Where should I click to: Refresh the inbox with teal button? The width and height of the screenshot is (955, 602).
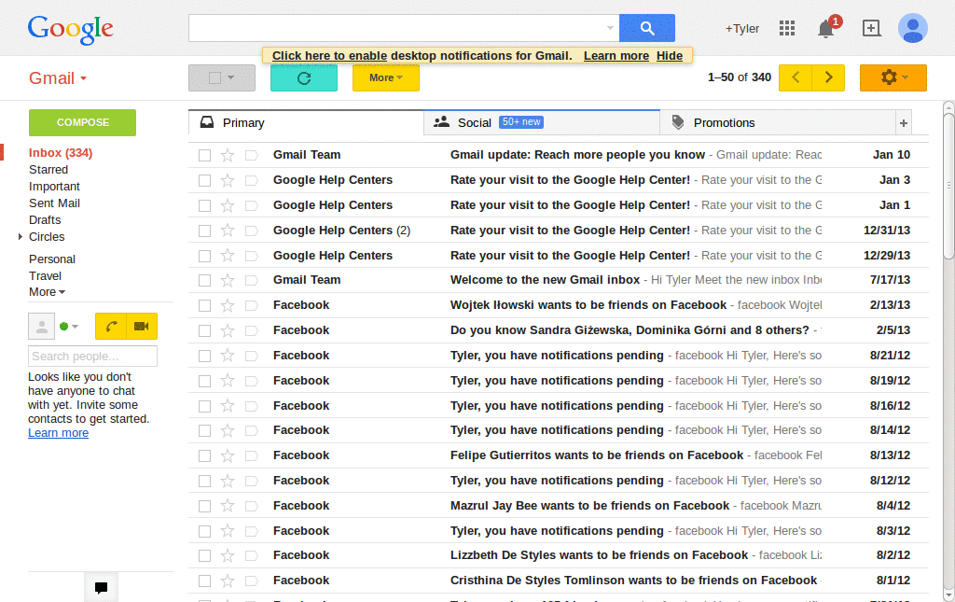click(304, 78)
